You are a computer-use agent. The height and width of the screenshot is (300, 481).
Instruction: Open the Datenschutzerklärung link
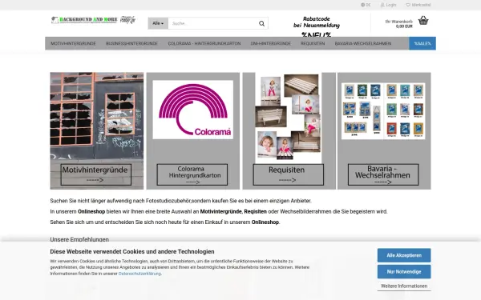[x=139, y=274]
